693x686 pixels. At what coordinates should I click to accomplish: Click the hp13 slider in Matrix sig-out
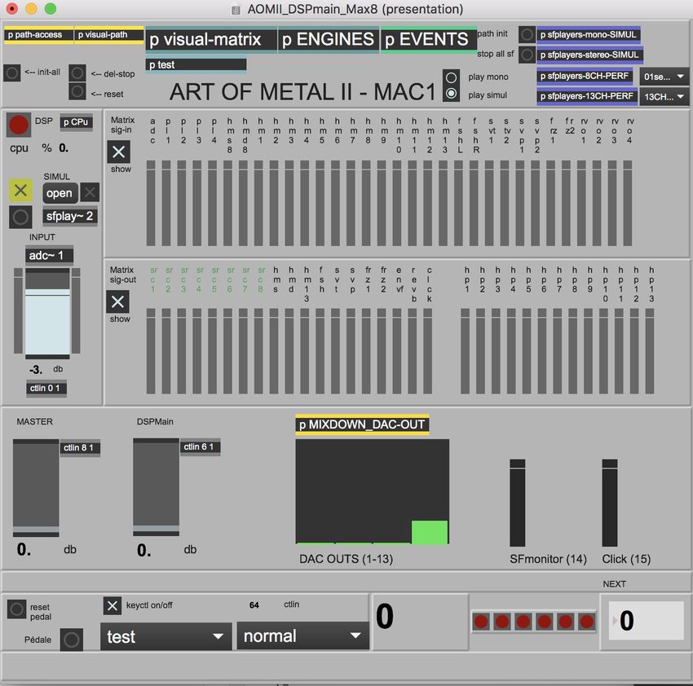(650, 351)
